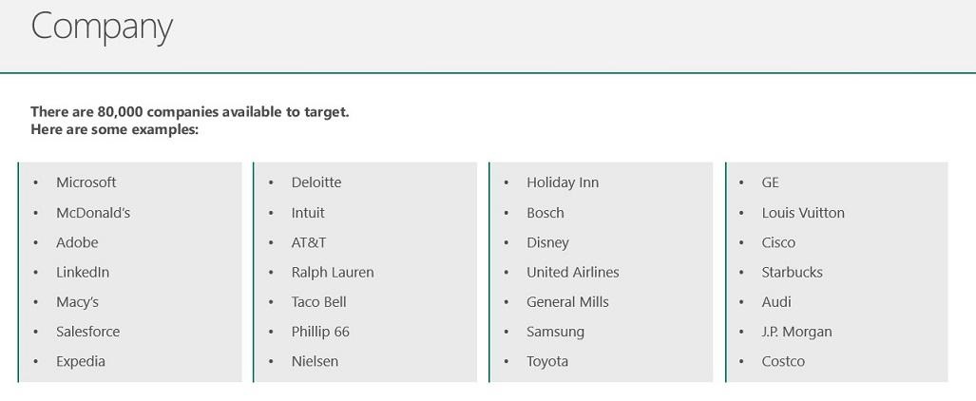Click Taco Bell in the list
976x401 pixels.
point(318,302)
